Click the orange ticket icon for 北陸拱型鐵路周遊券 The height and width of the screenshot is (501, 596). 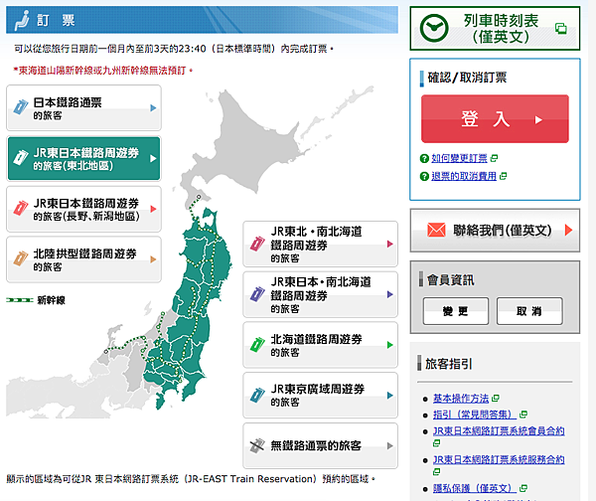click(x=21, y=258)
